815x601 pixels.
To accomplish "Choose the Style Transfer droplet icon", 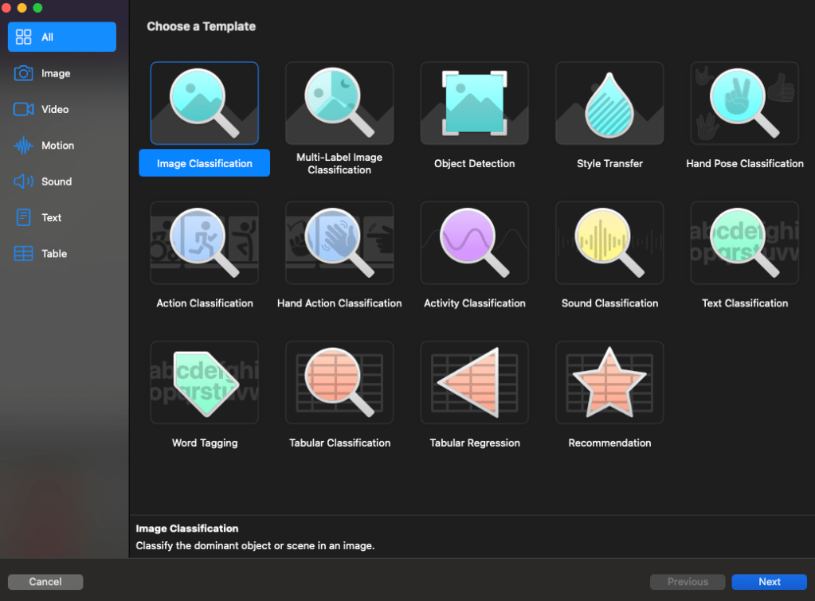I will point(609,103).
